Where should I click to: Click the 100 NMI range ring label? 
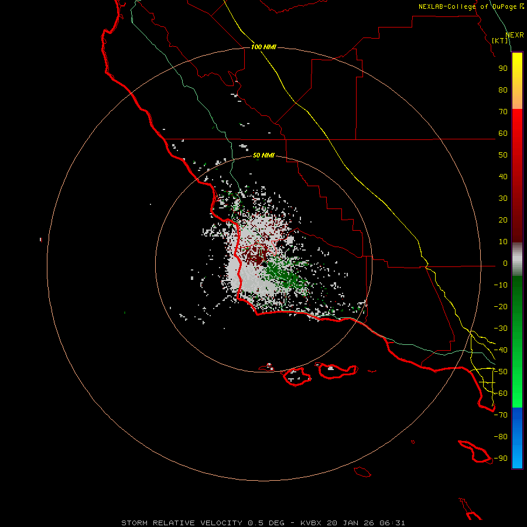click(263, 47)
